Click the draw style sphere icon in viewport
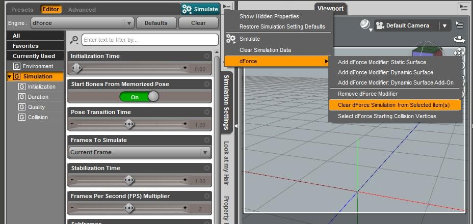The height and width of the screenshot is (224, 473). point(366,25)
